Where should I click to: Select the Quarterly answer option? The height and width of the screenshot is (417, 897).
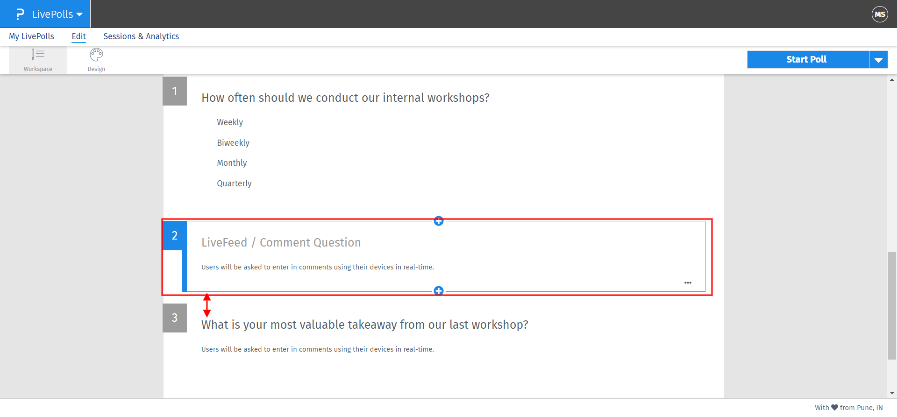point(234,183)
